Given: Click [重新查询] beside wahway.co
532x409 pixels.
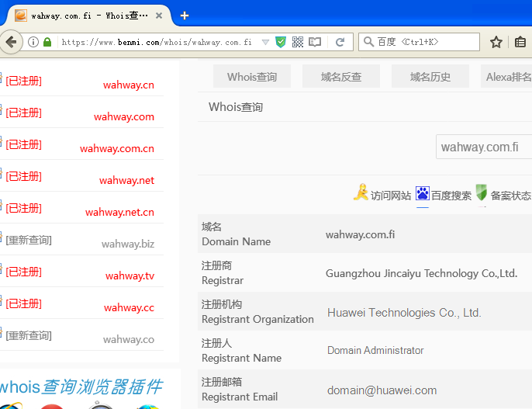Looking at the screenshot, I should (29, 335).
